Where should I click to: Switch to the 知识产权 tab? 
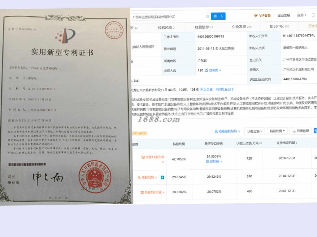click(x=279, y=26)
